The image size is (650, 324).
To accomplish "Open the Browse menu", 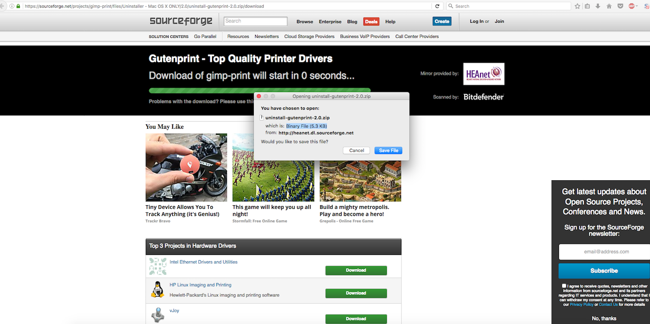I will click(x=305, y=22).
